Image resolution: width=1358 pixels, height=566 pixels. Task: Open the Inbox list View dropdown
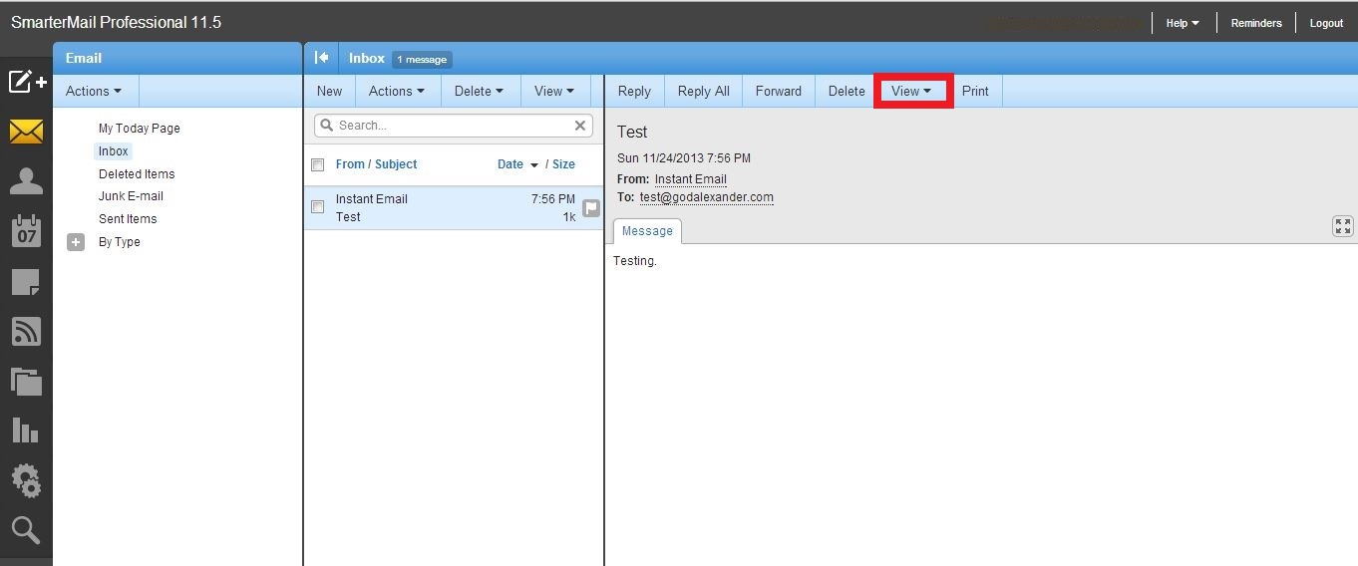554,91
